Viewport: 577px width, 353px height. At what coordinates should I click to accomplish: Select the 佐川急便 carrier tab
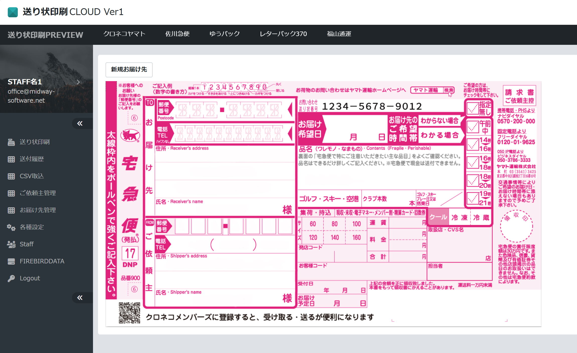pyautogui.click(x=177, y=34)
